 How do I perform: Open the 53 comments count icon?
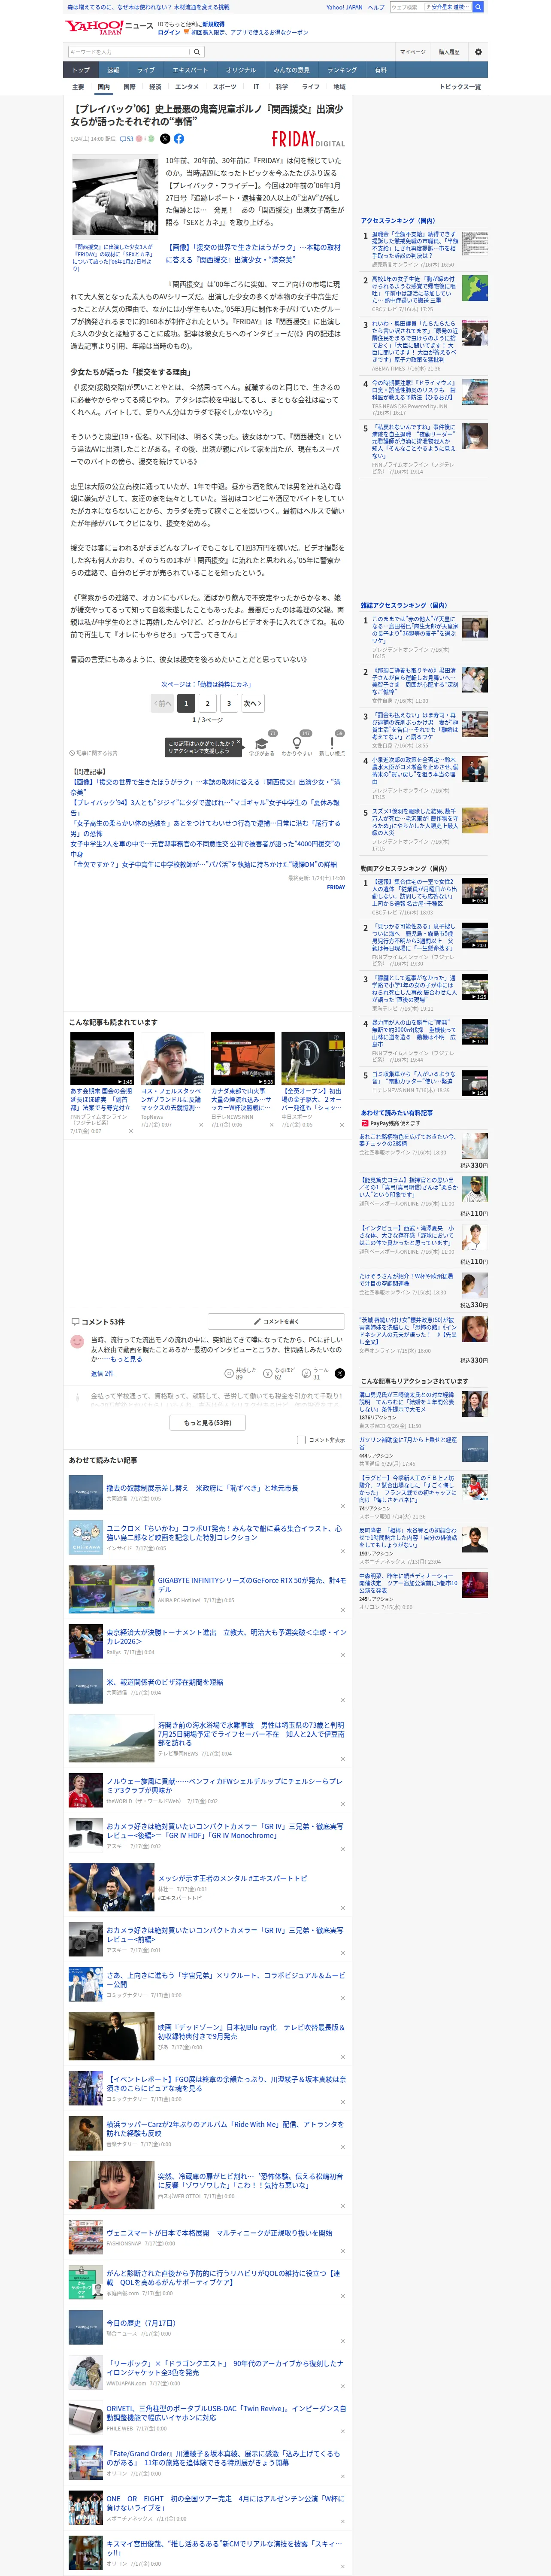(127, 139)
